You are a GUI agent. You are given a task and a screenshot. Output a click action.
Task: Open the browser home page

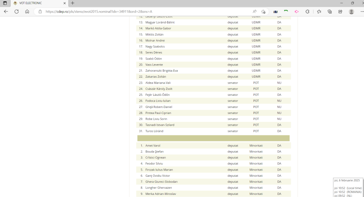(x=27, y=11)
